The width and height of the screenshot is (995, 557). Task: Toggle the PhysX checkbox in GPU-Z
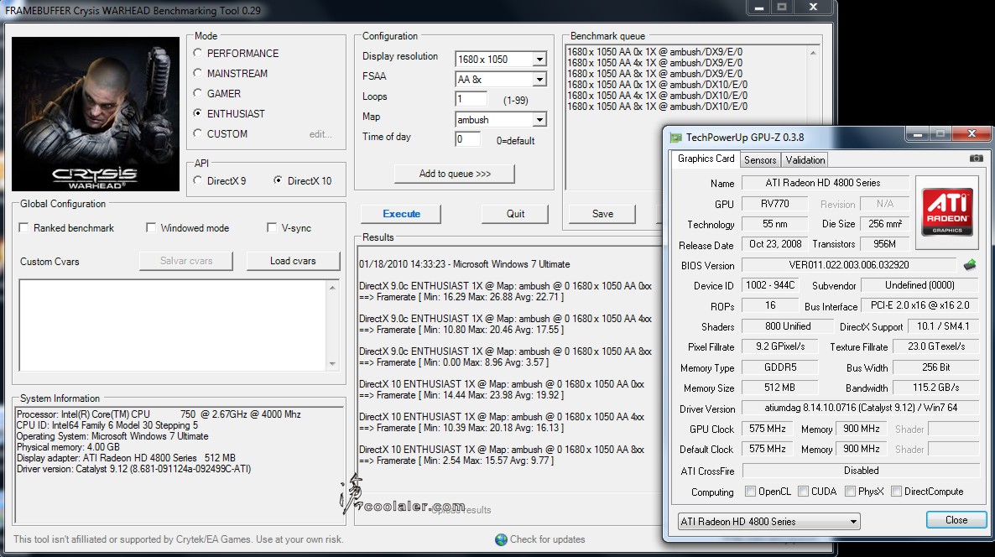point(851,491)
